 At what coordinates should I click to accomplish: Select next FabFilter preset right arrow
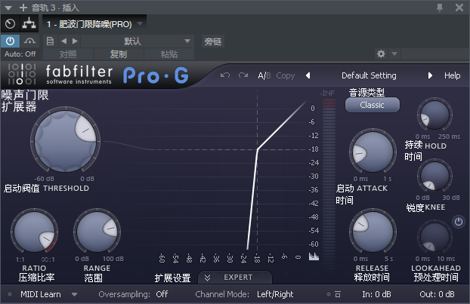[x=430, y=75]
